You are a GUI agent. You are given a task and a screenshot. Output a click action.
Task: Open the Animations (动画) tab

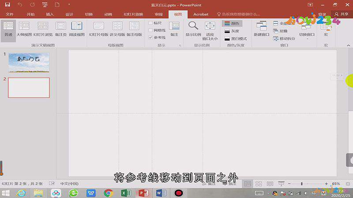point(108,14)
